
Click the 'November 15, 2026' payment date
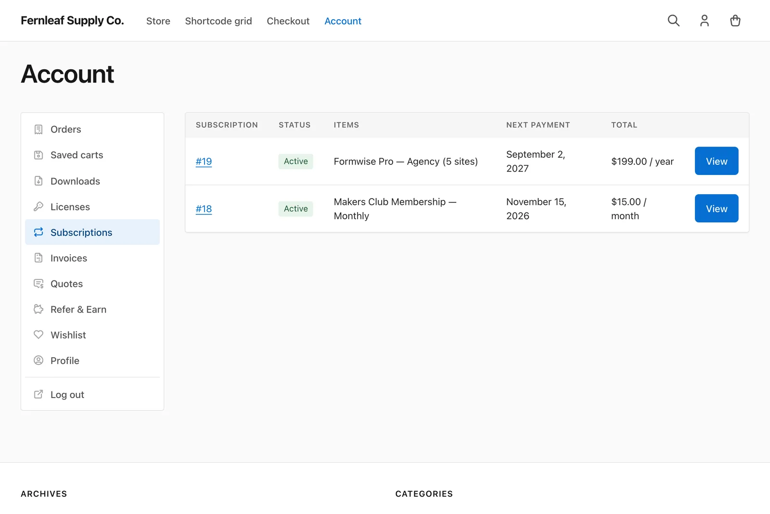[x=536, y=209]
